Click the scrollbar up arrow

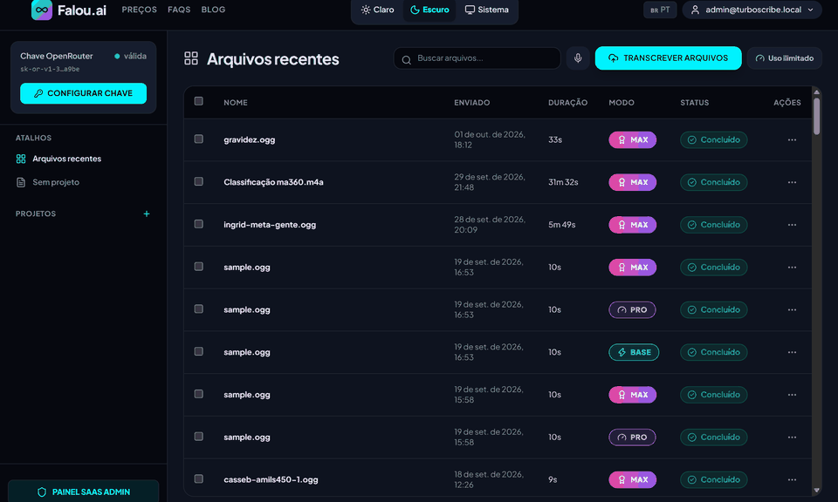point(816,92)
